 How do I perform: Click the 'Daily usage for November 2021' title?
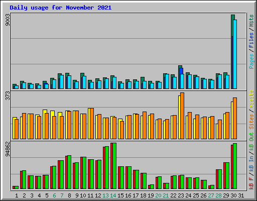pyautogui.click(x=61, y=8)
